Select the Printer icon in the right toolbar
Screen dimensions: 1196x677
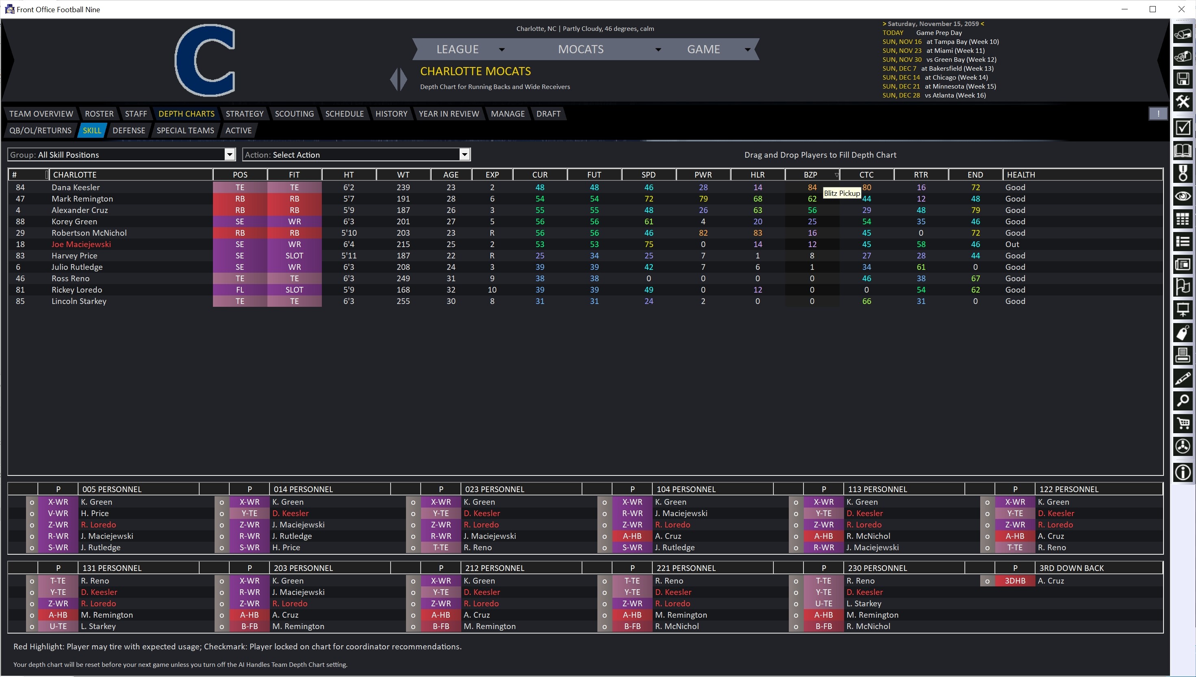(1183, 355)
